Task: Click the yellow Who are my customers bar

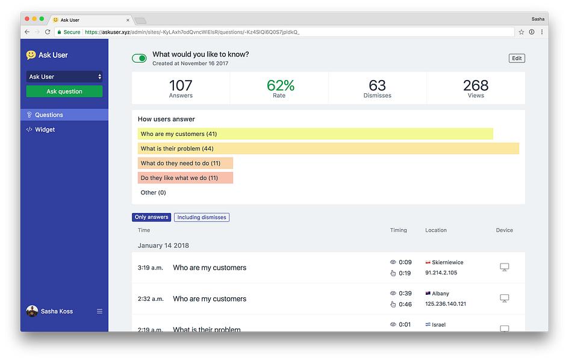Action: click(x=315, y=134)
